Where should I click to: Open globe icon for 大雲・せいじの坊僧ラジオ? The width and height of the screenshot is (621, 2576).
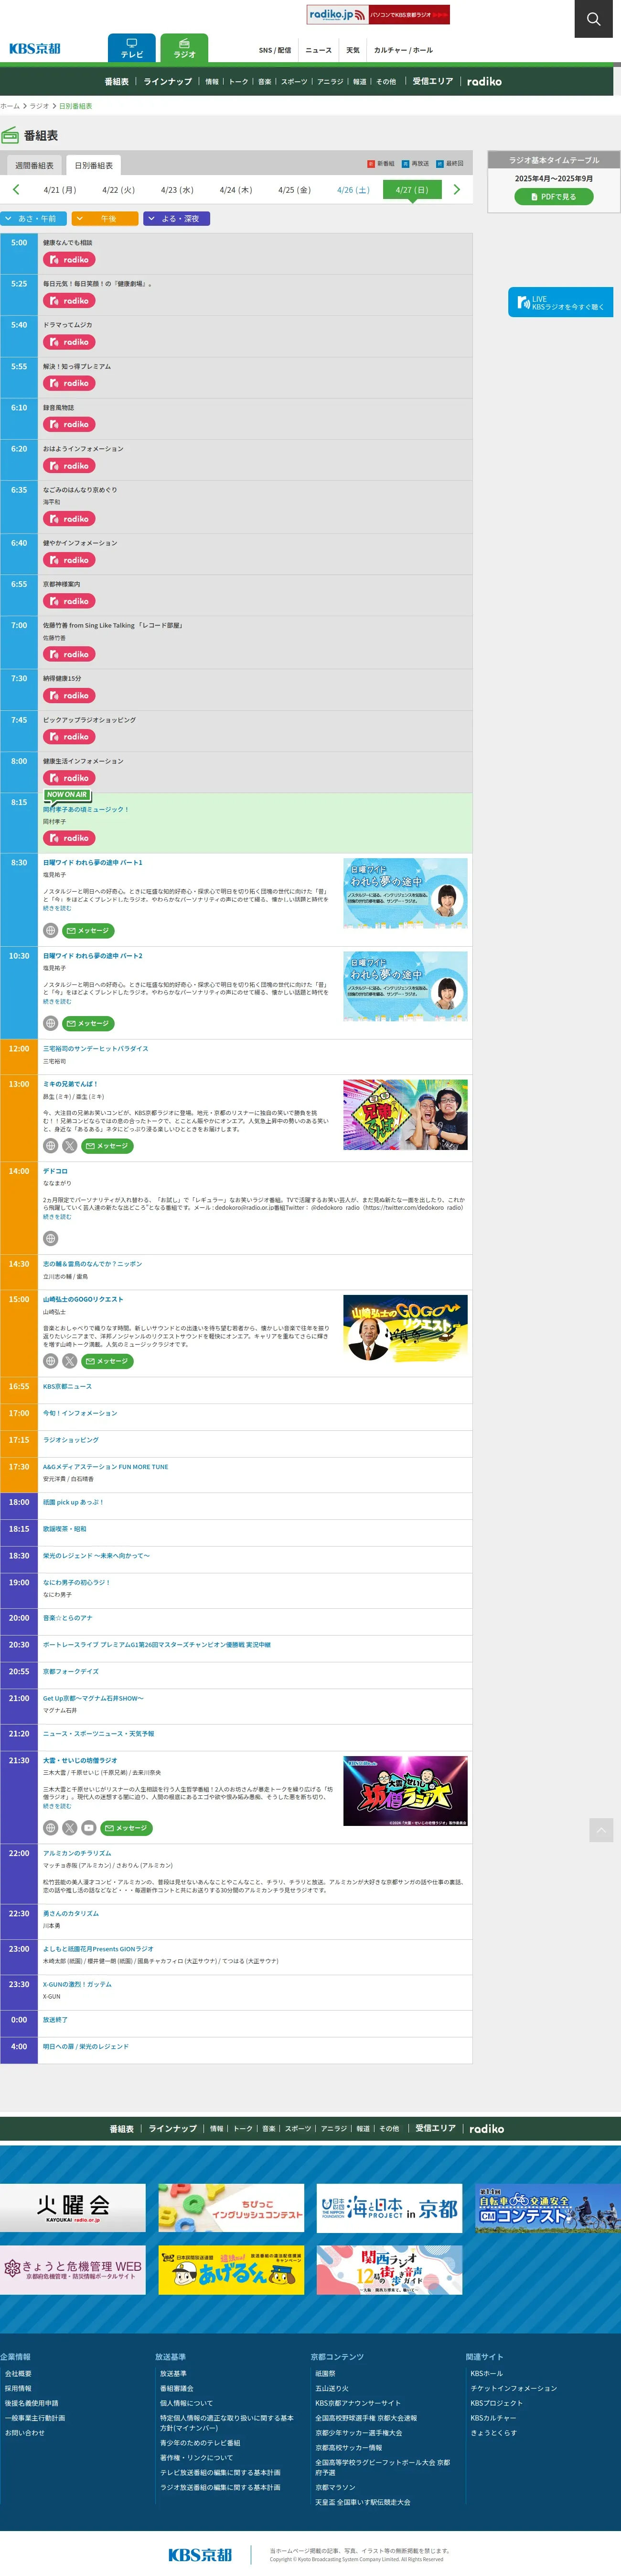[50, 1828]
